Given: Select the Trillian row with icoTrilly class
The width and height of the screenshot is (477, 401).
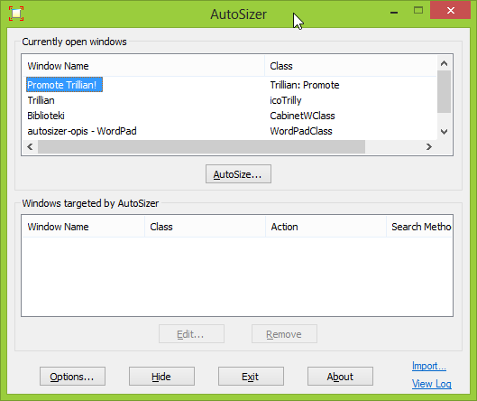Looking at the screenshot, I should (x=230, y=100).
